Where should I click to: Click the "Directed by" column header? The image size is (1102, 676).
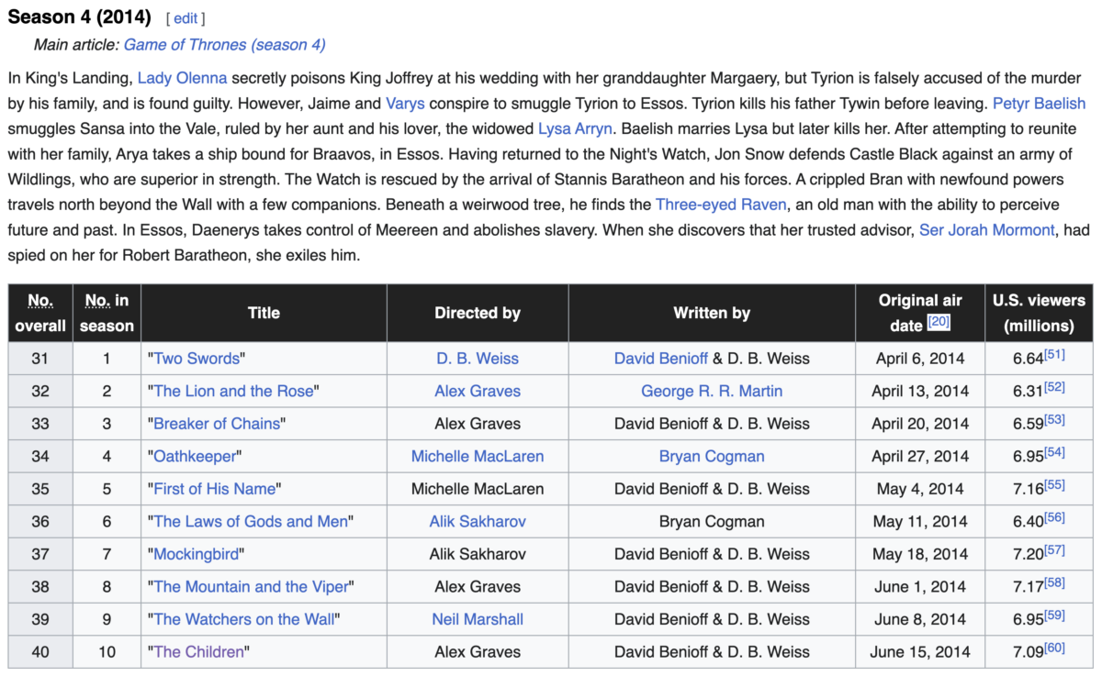478,313
